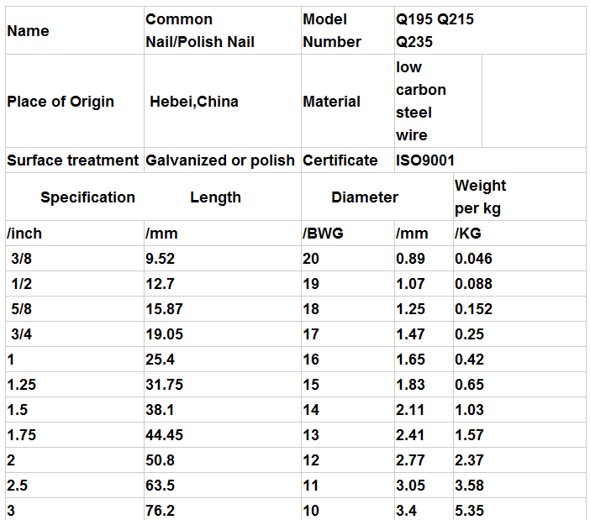Click the Specification column header

point(87,197)
